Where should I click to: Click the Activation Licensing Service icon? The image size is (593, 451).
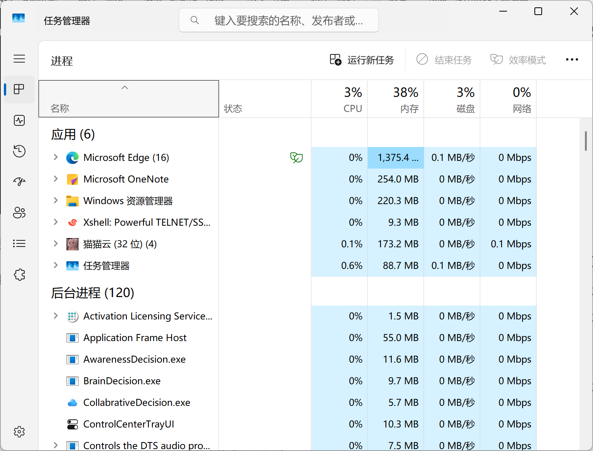72,316
